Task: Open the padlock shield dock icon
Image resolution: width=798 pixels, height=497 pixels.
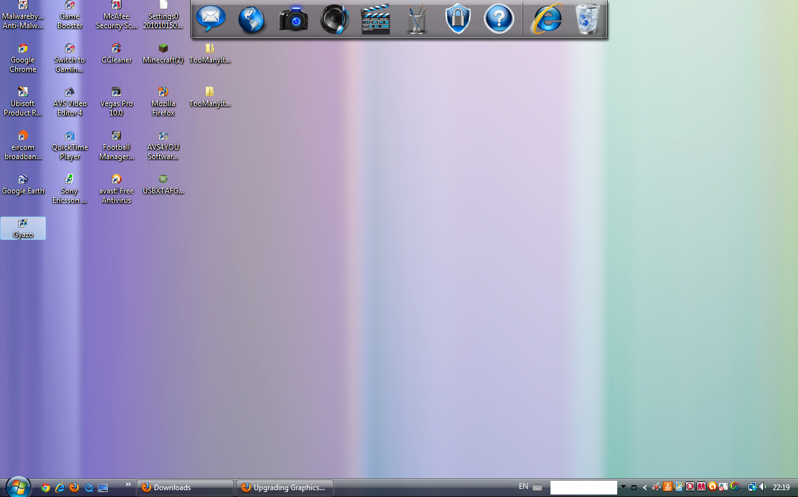Action: 458,19
